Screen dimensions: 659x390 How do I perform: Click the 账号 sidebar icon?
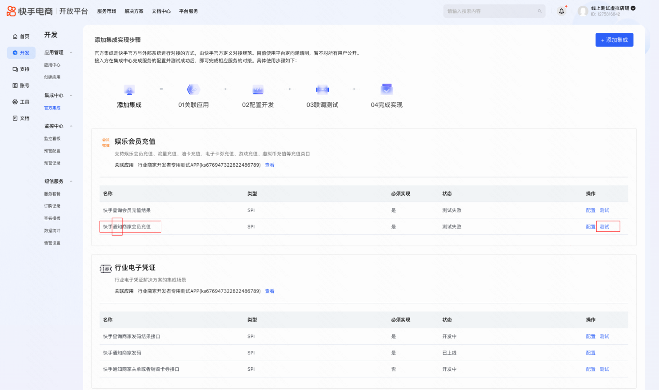[15, 85]
